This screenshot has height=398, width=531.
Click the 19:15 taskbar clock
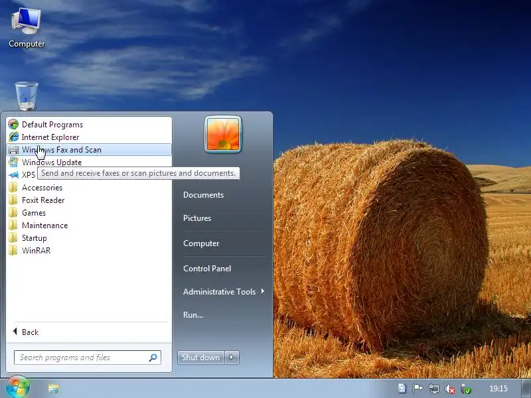click(498, 389)
